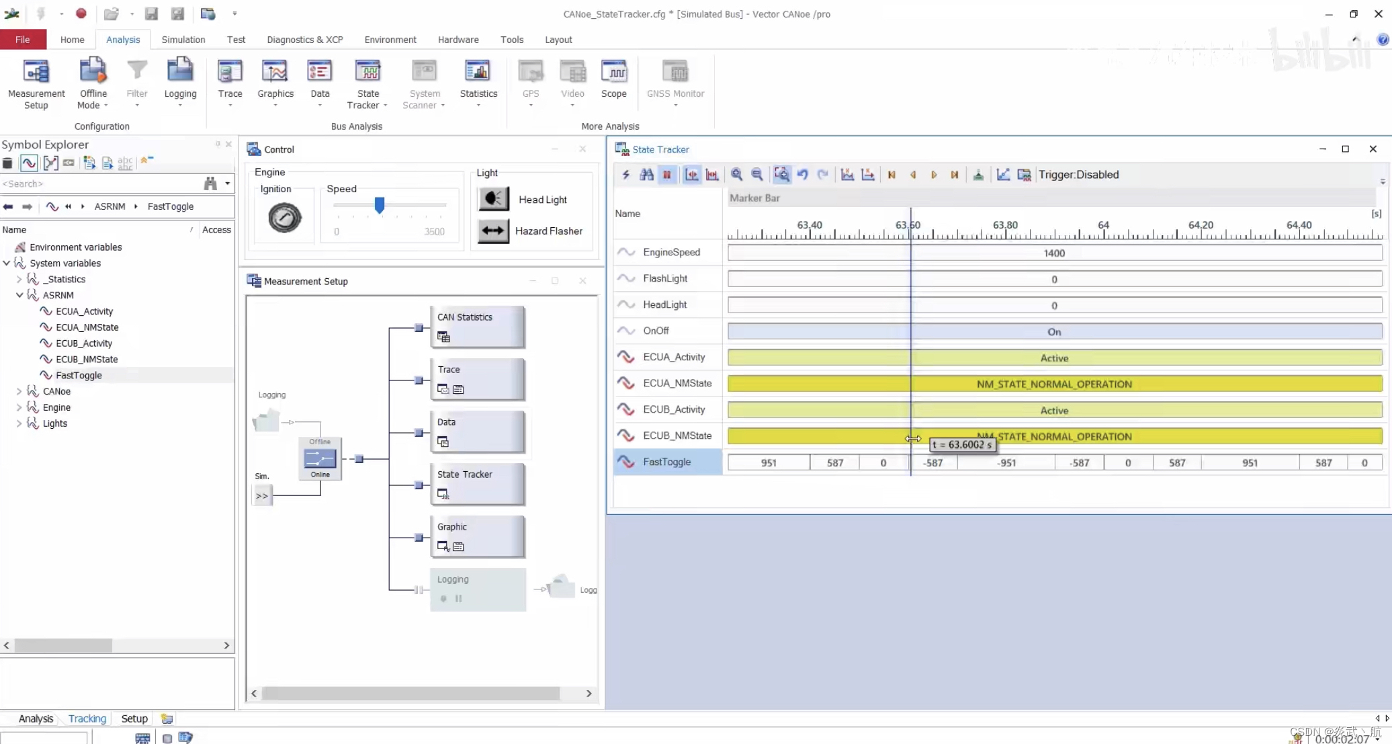This screenshot has width=1392, height=744.
Task: Pause the State Tracker display
Action: 667,175
